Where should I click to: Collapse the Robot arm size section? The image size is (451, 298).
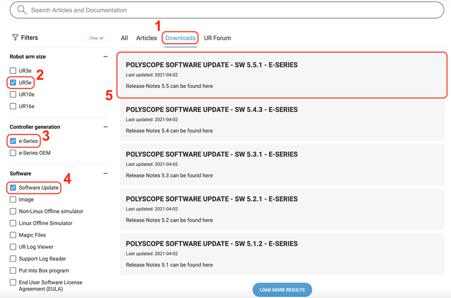pyautogui.click(x=105, y=56)
